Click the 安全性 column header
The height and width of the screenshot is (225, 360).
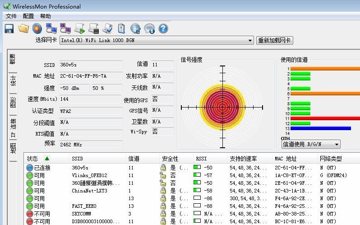[x=176, y=159]
